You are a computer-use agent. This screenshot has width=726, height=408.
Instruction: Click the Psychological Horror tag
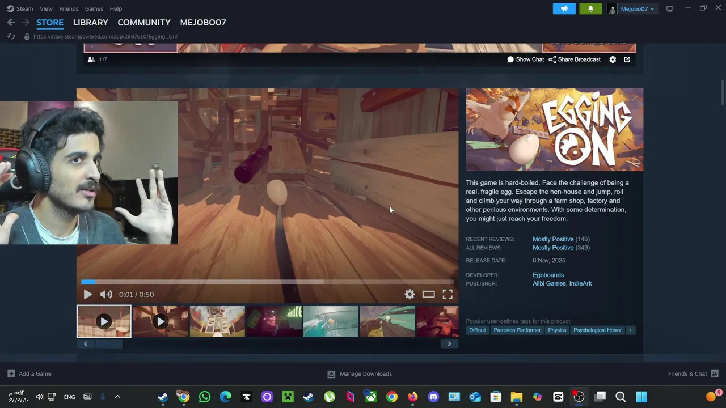[x=597, y=330]
